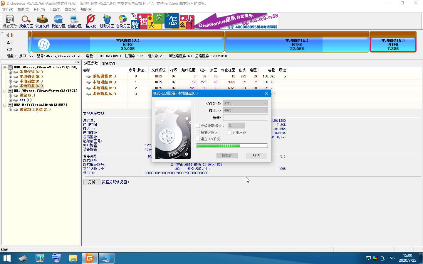This screenshot has height=264, width=423.
Task: Click the Windows Start button
Action: coord(7,258)
